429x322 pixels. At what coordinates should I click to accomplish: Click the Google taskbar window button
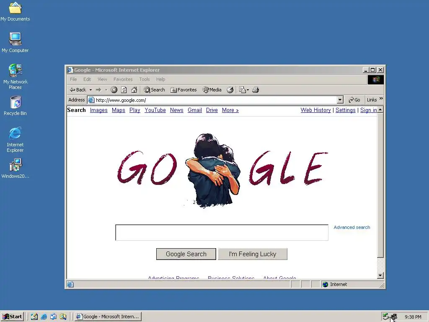[x=109, y=317]
